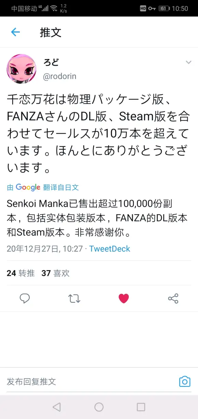
Task: Open the reply speech bubble icon
Action: tap(25, 299)
